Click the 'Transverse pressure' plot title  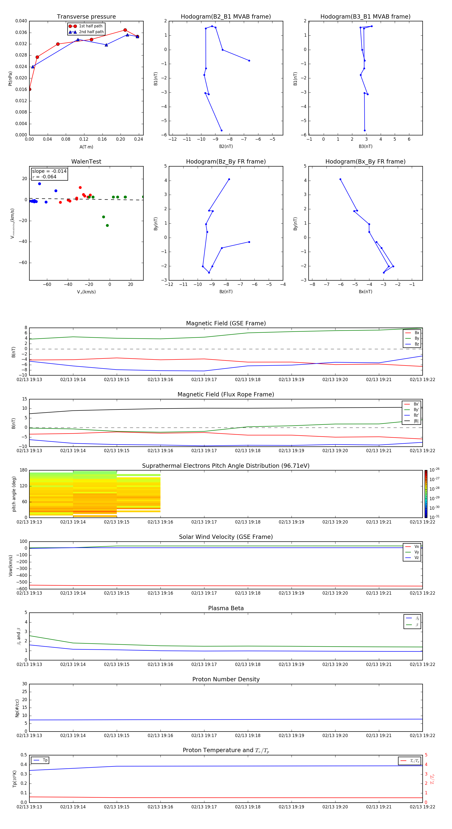click(86, 17)
